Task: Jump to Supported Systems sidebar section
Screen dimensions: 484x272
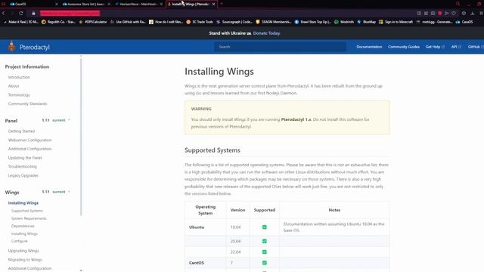Action: (27, 211)
